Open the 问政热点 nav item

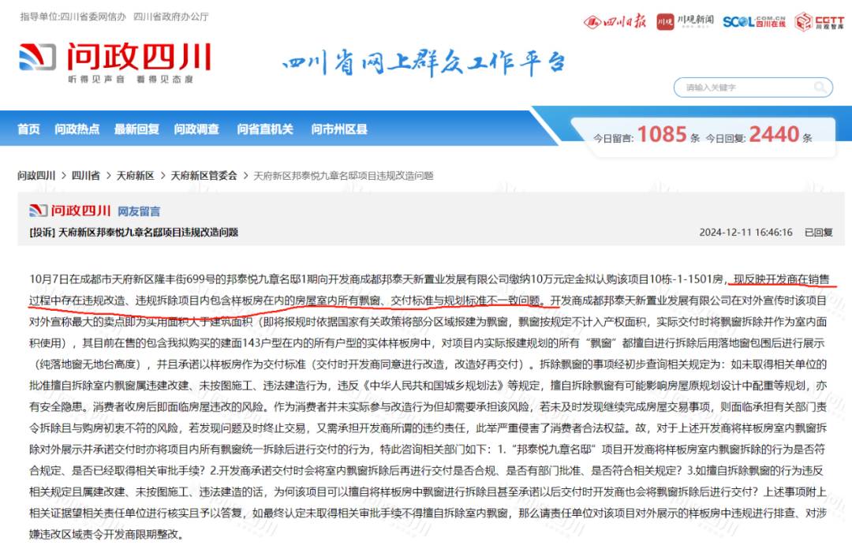click(x=77, y=129)
